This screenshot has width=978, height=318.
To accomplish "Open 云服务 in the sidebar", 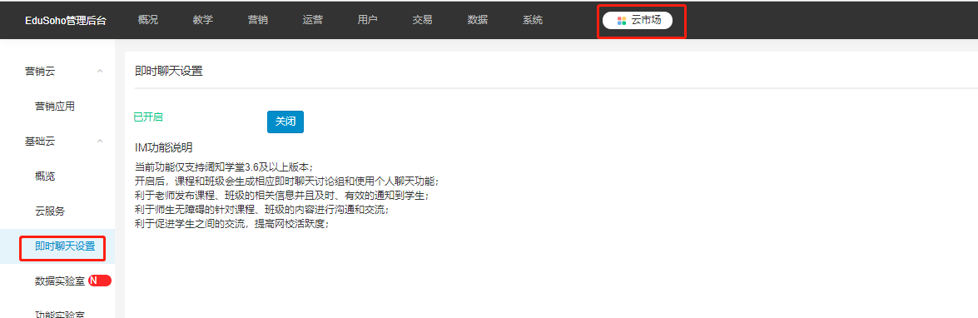I will [x=50, y=211].
